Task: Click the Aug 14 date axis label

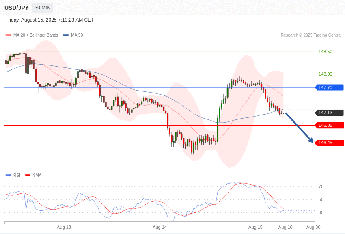Action: (x=160, y=227)
